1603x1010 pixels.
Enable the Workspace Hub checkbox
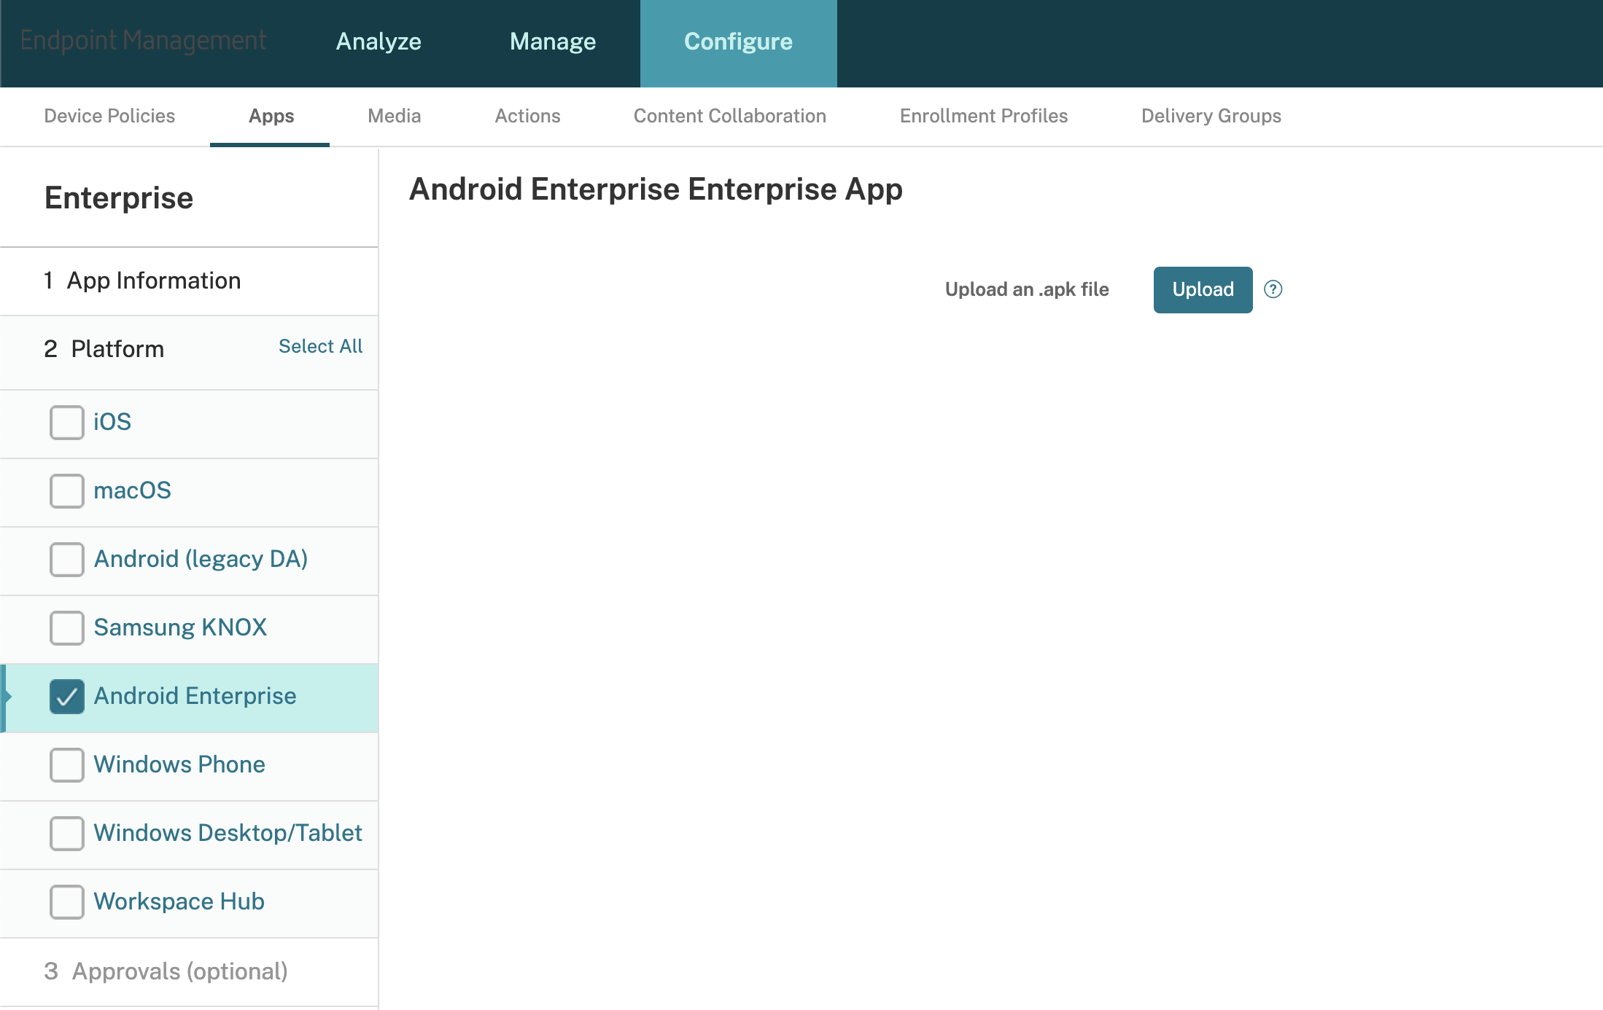click(x=67, y=901)
